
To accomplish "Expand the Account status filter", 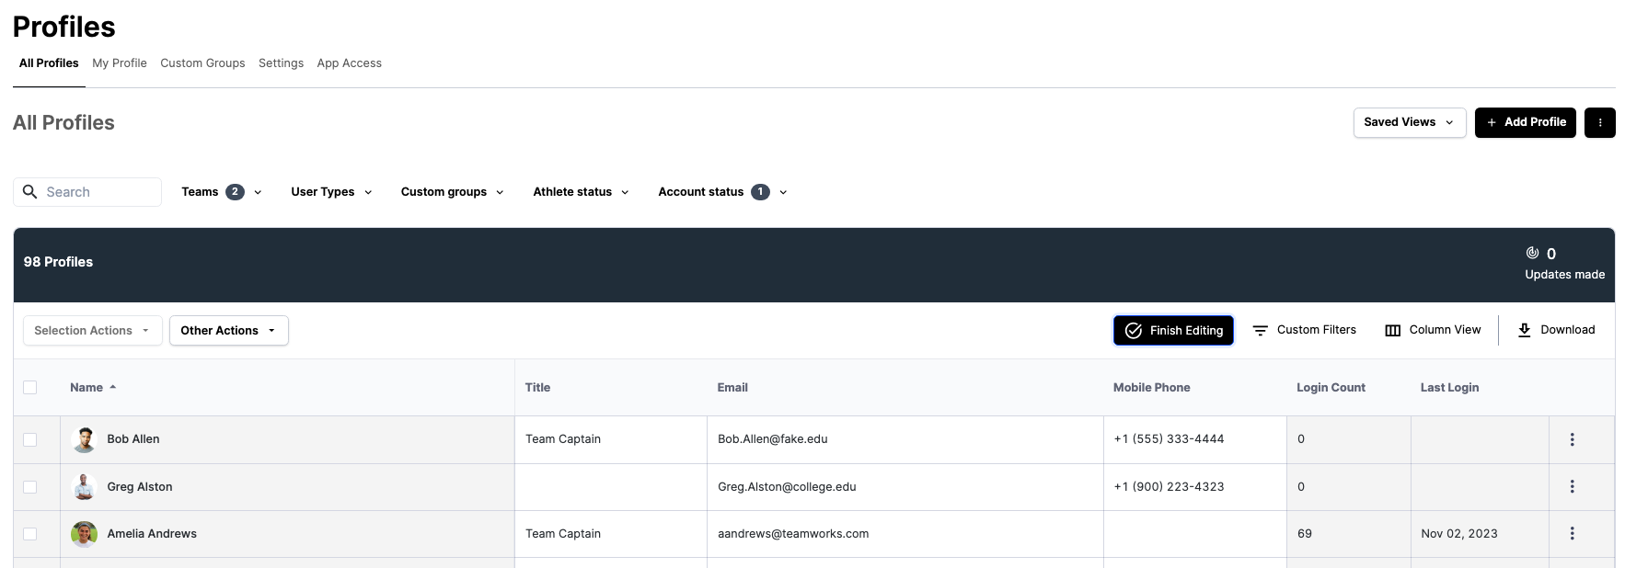I will pos(722,192).
